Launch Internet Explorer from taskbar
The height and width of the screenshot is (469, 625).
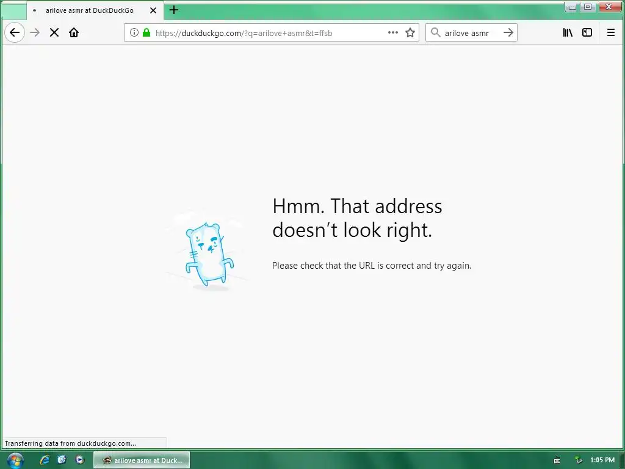tap(45, 460)
